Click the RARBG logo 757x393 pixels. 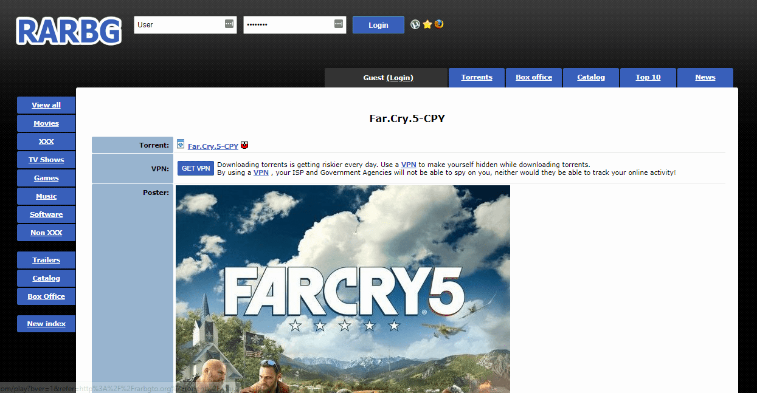tap(68, 31)
